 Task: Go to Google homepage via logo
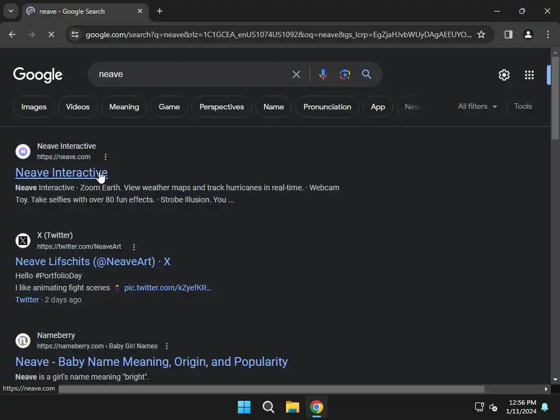(x=38, y=75)
